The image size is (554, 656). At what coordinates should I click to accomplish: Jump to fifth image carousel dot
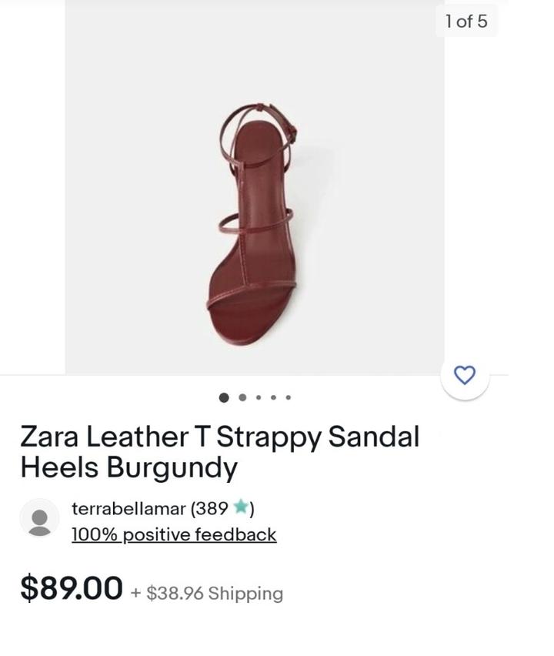[x=289, y=397]
